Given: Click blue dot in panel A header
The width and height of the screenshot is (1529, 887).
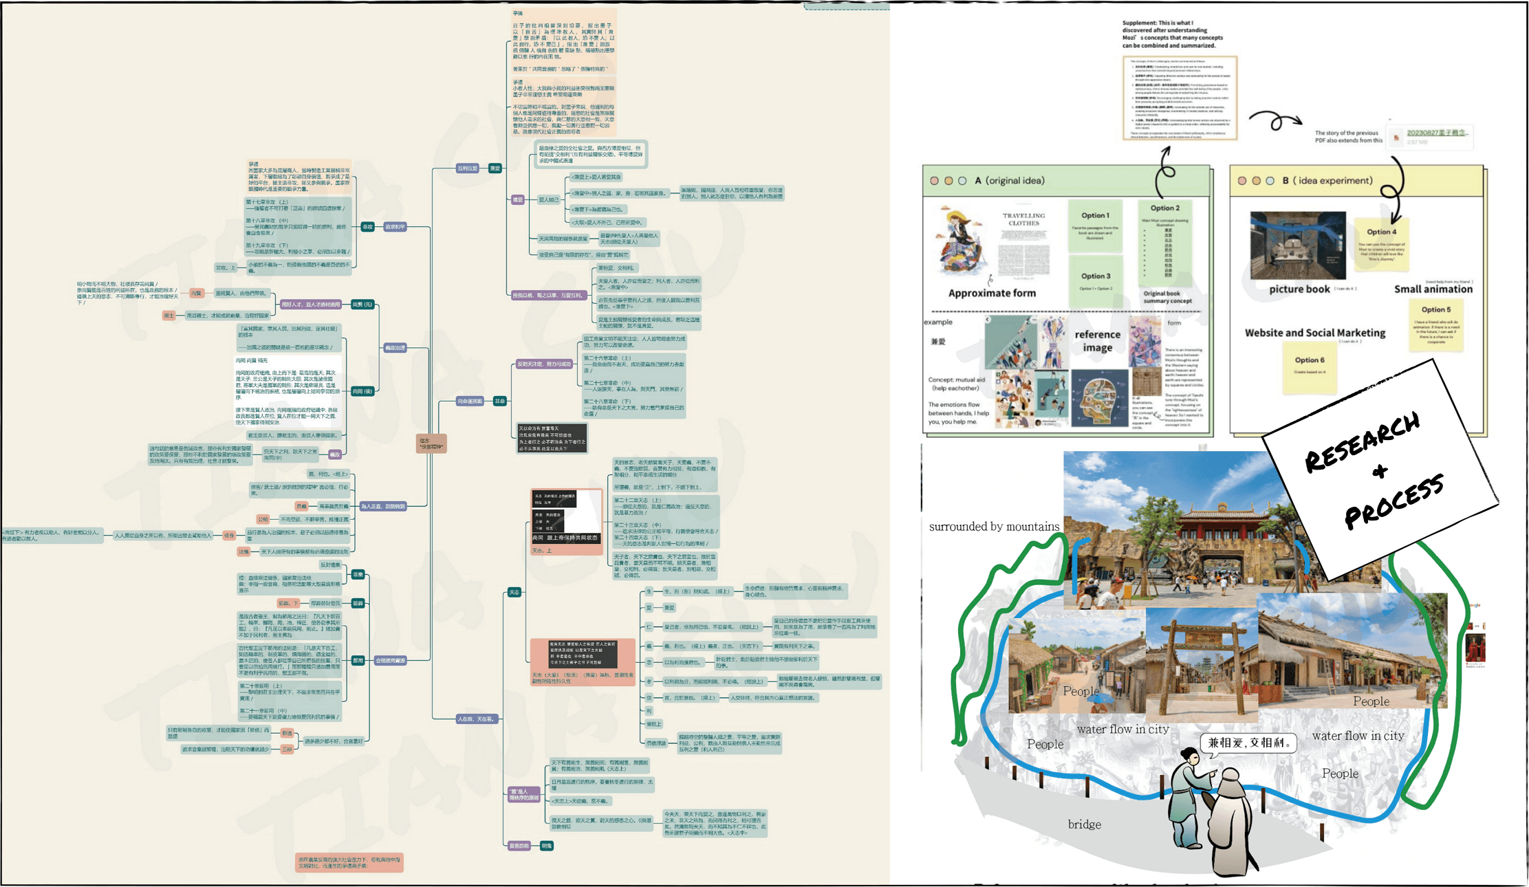Looking at the screenshot, I should click(962, 181).
